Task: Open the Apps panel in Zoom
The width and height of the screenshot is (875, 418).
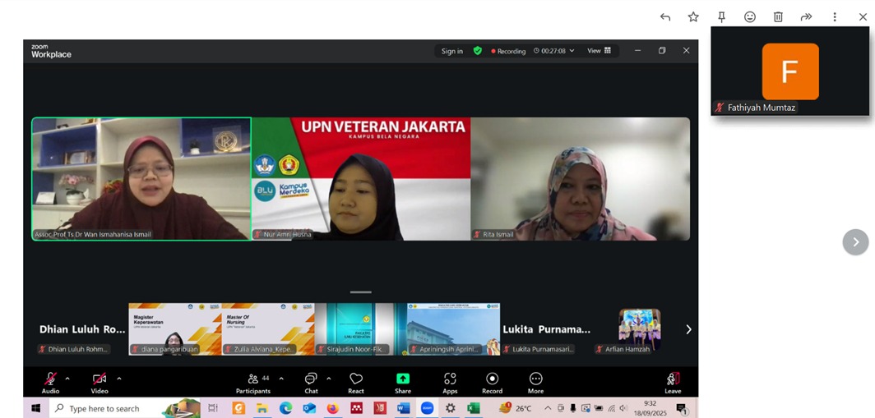Action: click(450, 379)
